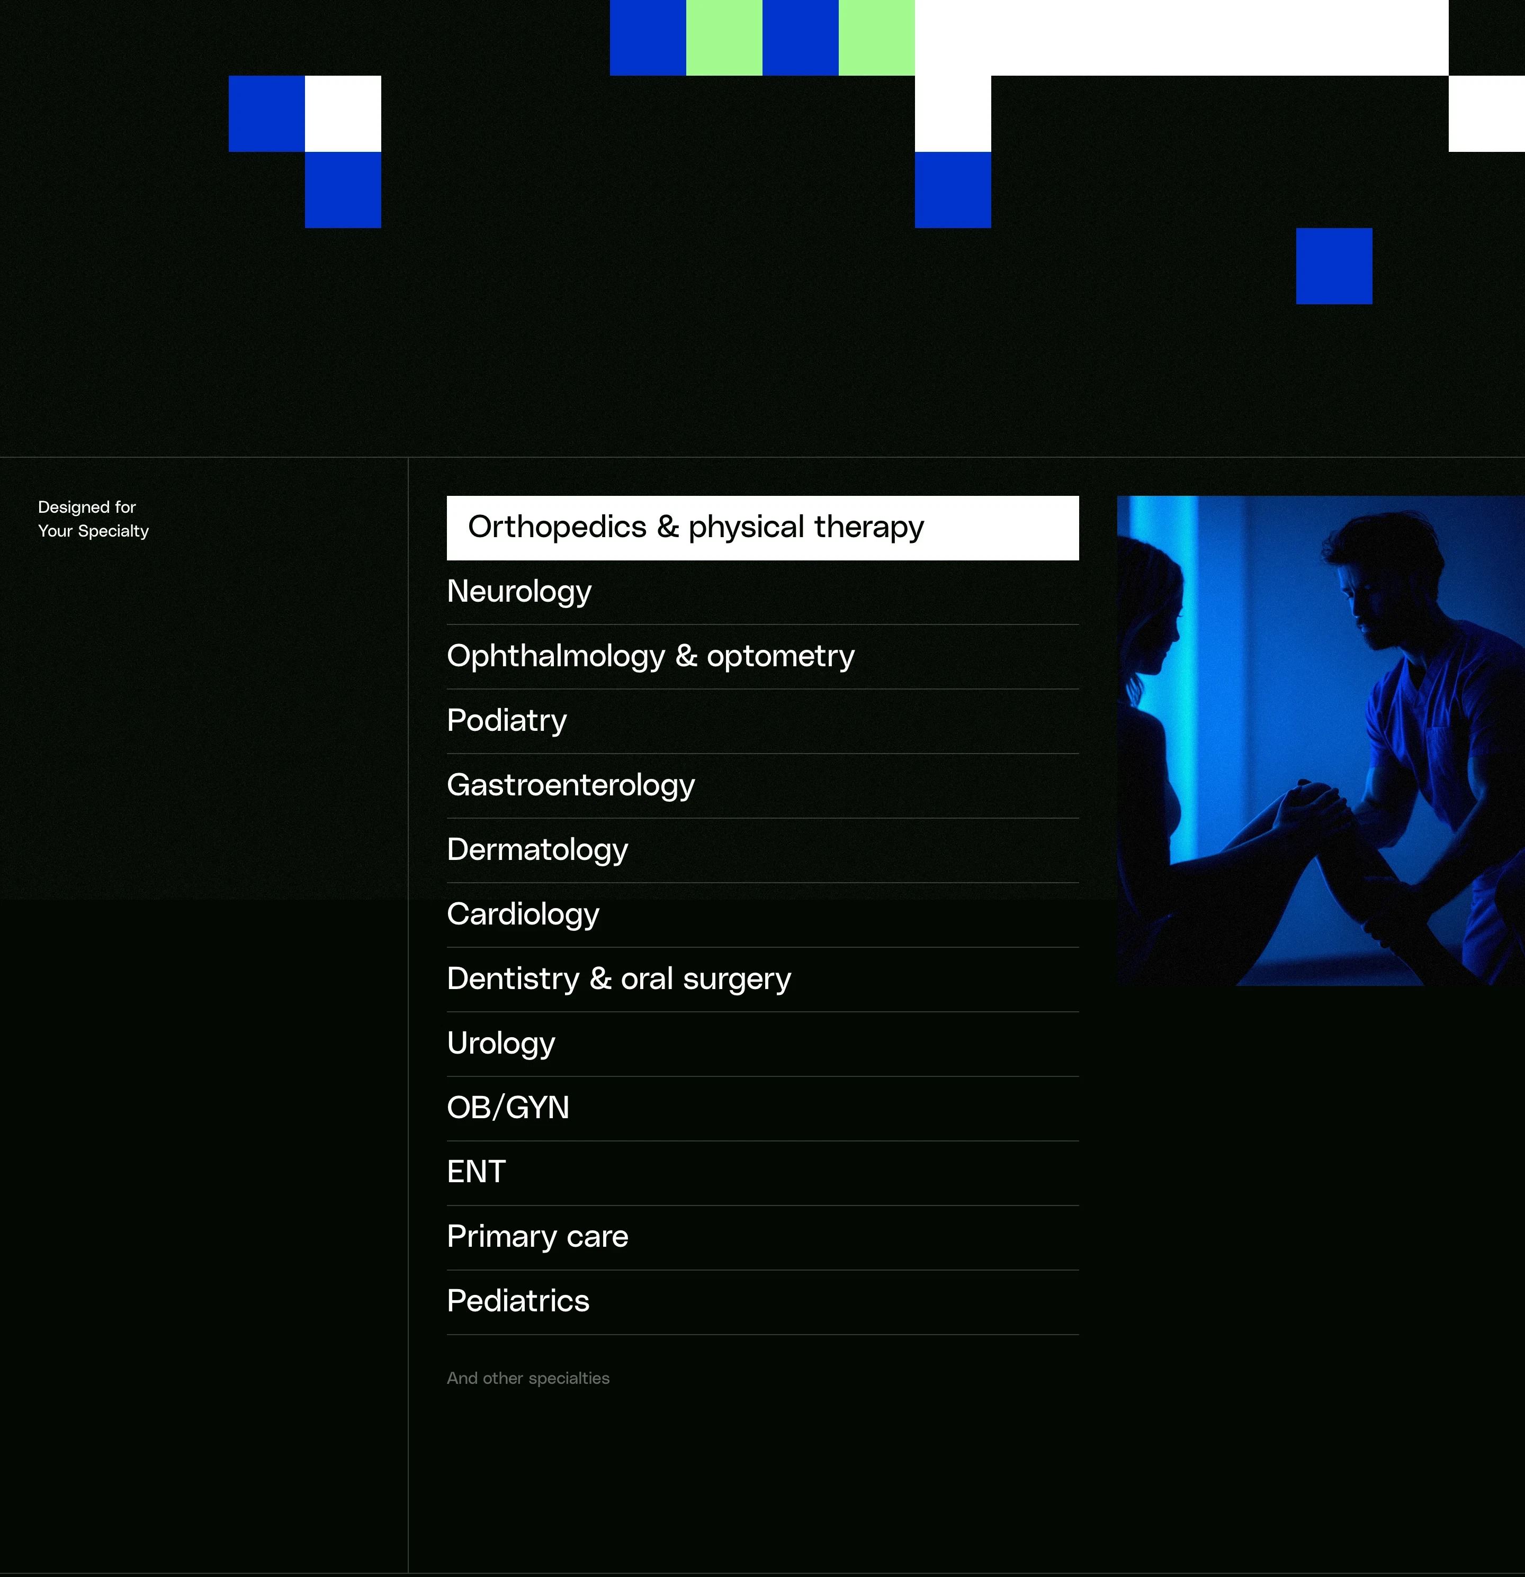Click the Dermatology list entry
The height and width of the screenshot is (1577, 1525).
(x=537, y=850)
